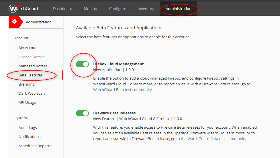
Task: Click 'New Feature | WatchGuard Cloud & Firebox' text
Action: [132, 119]
